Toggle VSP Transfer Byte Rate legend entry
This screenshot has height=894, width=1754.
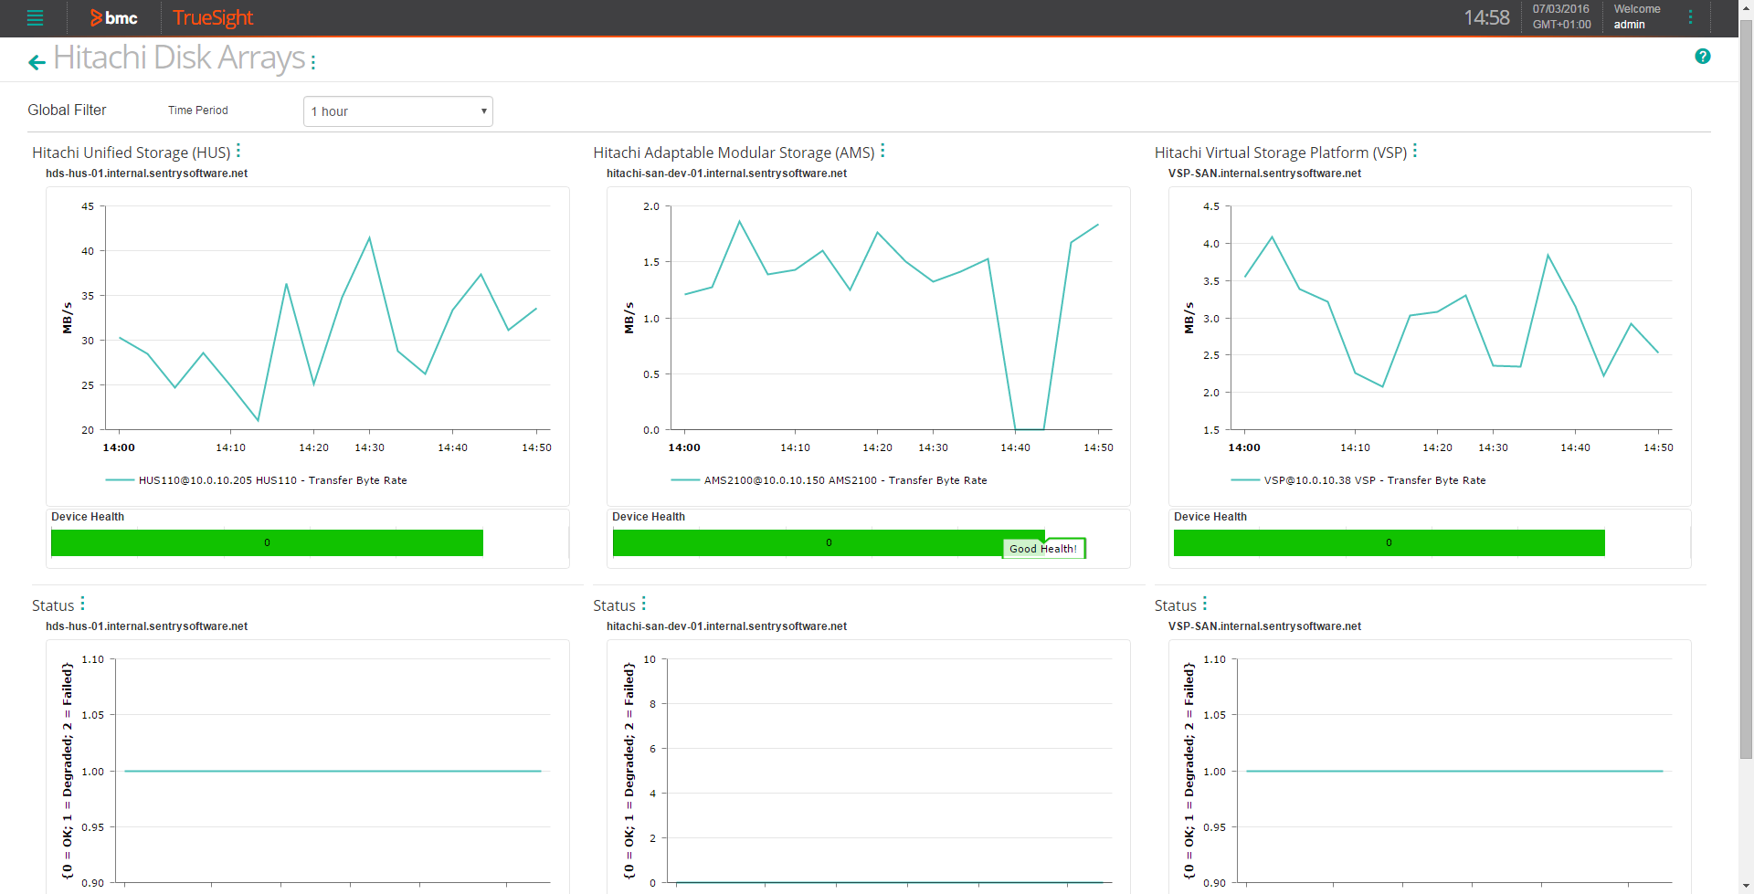pos(1358,480)
